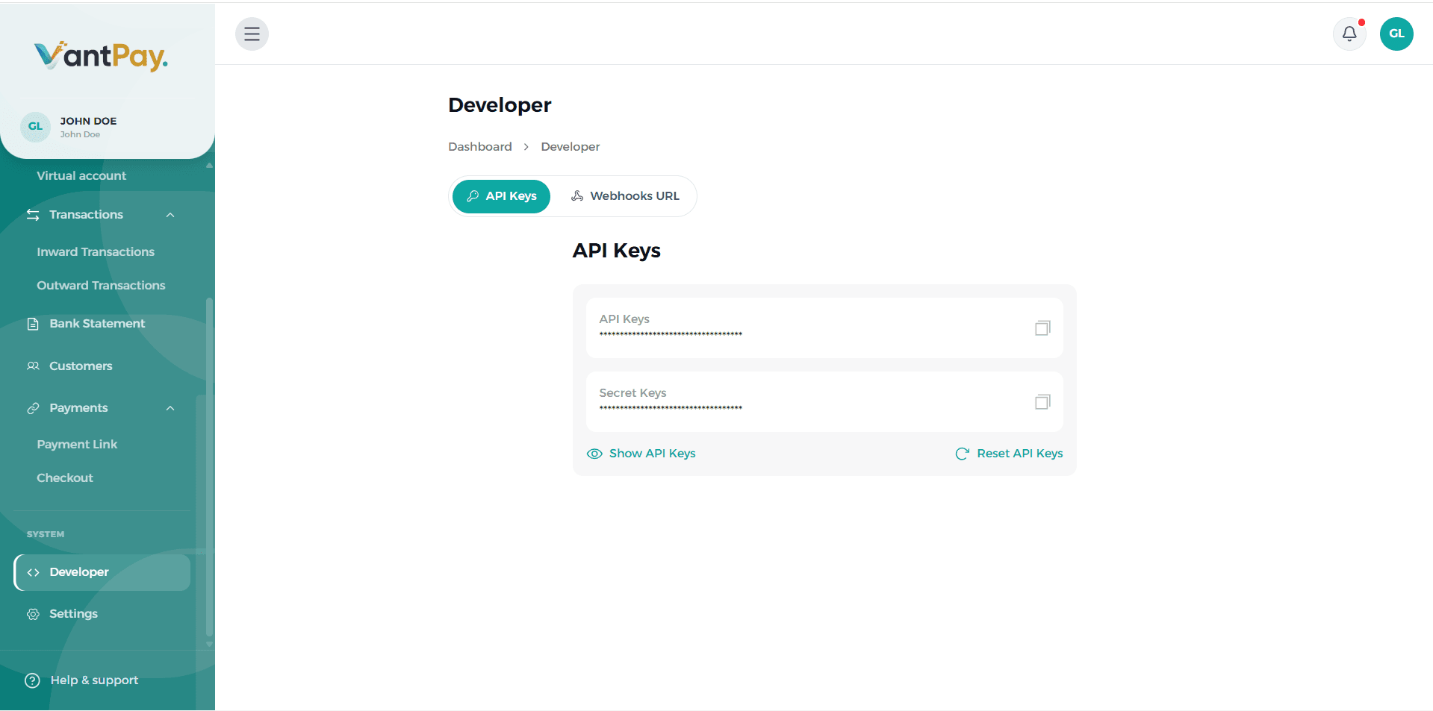The image size is (1433, 711).
Task: Click the Reset API Keys refresh icon
Action: (963, 453)
